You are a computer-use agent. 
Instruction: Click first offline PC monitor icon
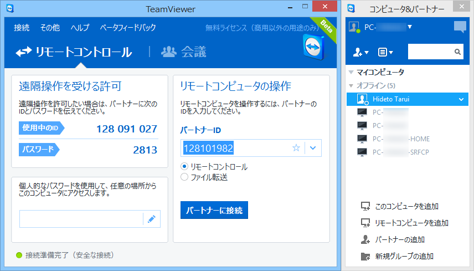pos(362,112)
